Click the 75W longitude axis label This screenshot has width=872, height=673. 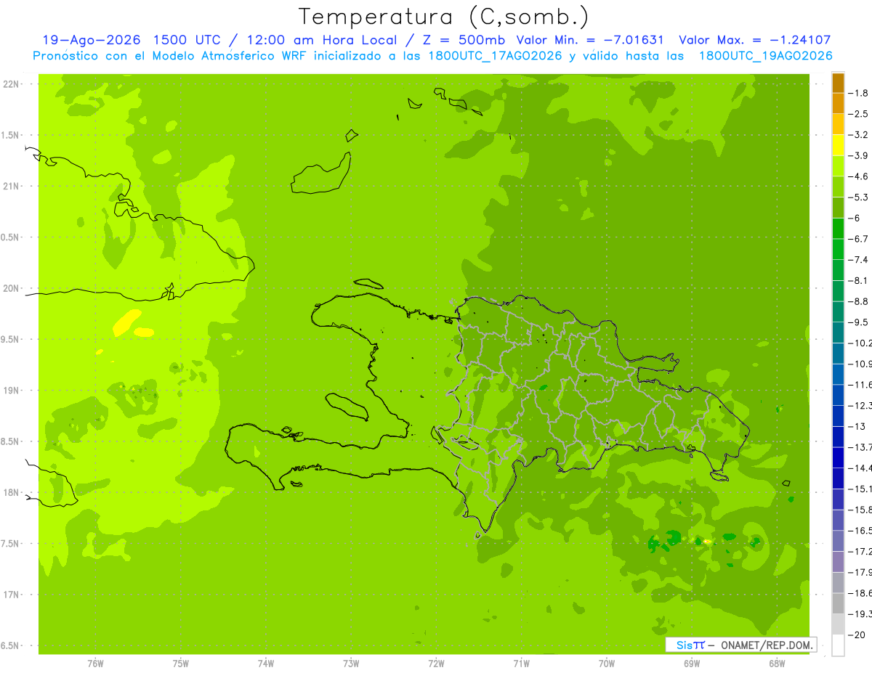click(x=181, y=664)
